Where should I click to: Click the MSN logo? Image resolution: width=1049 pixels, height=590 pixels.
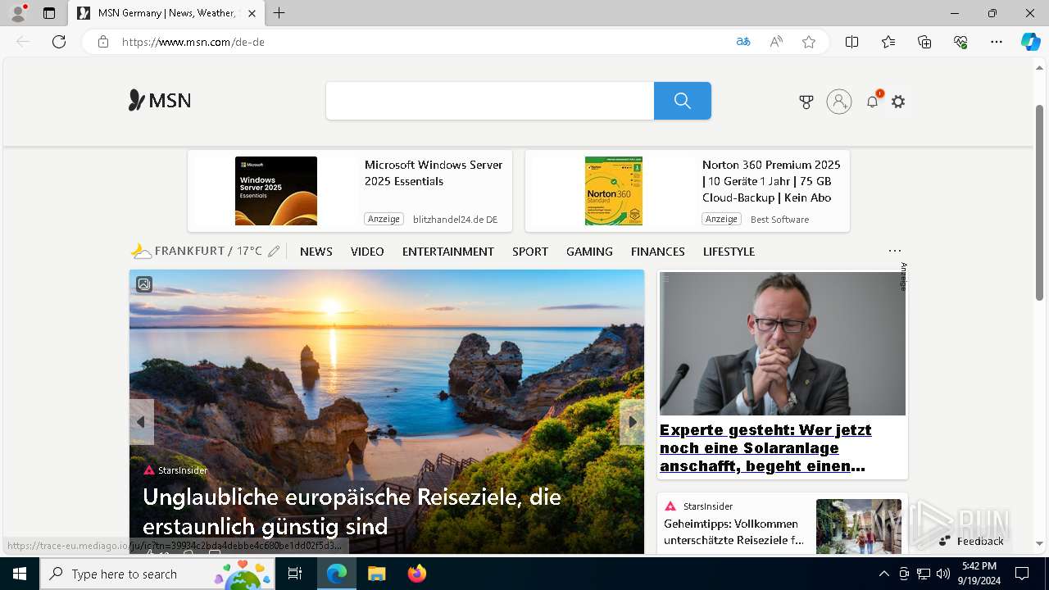pos(160,101)
